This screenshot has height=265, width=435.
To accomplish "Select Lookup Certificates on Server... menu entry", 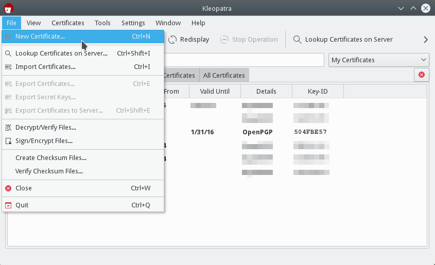I will point(83,53).
